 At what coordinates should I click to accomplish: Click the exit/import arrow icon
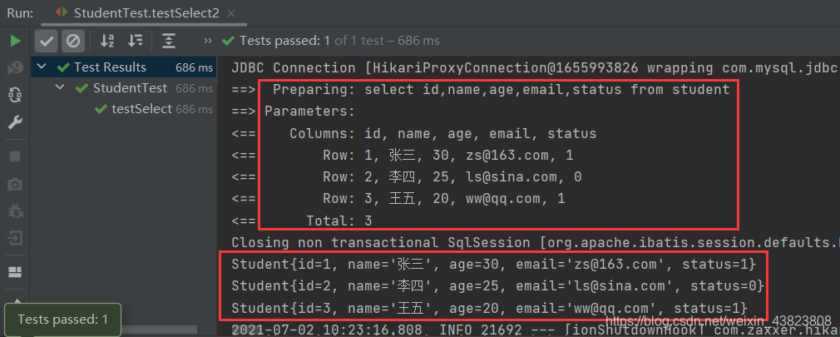click(x=15, y=237)
